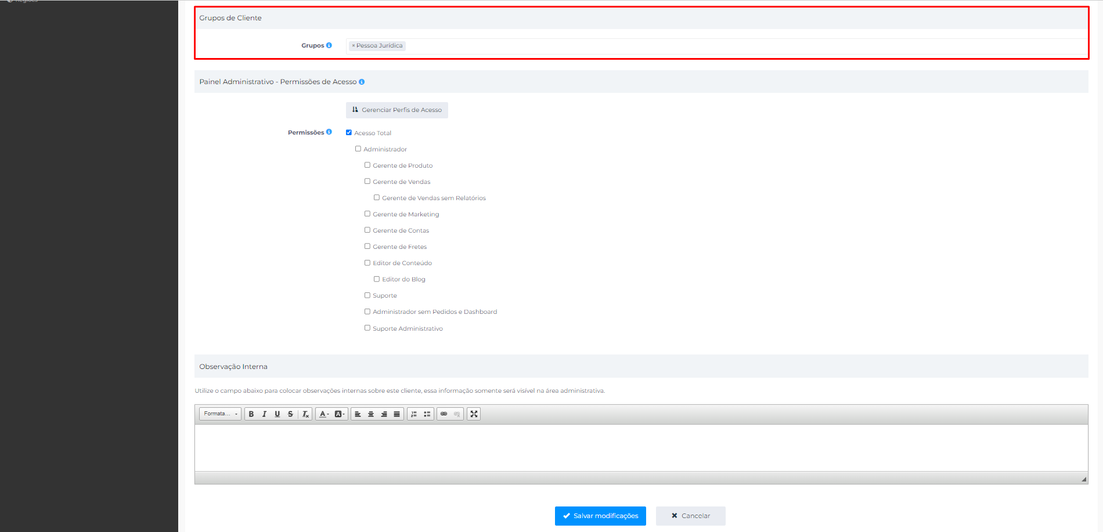The width and height of the screenshot is (1103, 532).
Task: Save with Salvar modificações button
Action: click(x=600, y=516)
